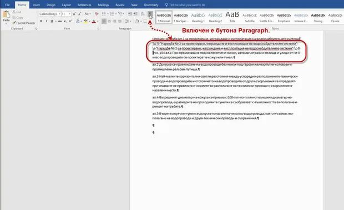The height and width of the screenshot is (210, 344).
Task: Align text to the left
Action: [104, 21]
